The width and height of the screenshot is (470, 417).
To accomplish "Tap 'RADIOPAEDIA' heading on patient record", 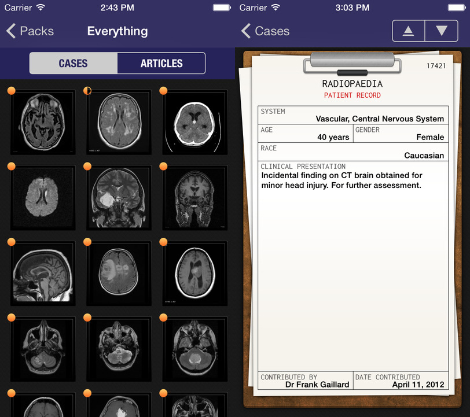I will tap(352, 84).
